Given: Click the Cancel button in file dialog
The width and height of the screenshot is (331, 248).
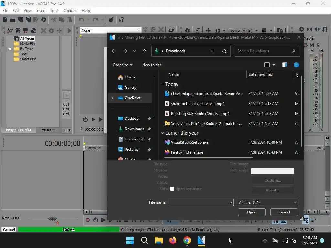Looking at the screenshot, I should pos(284,212).
